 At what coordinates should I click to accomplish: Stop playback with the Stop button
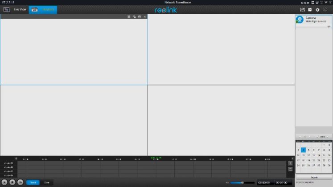[x=12, y=183]
